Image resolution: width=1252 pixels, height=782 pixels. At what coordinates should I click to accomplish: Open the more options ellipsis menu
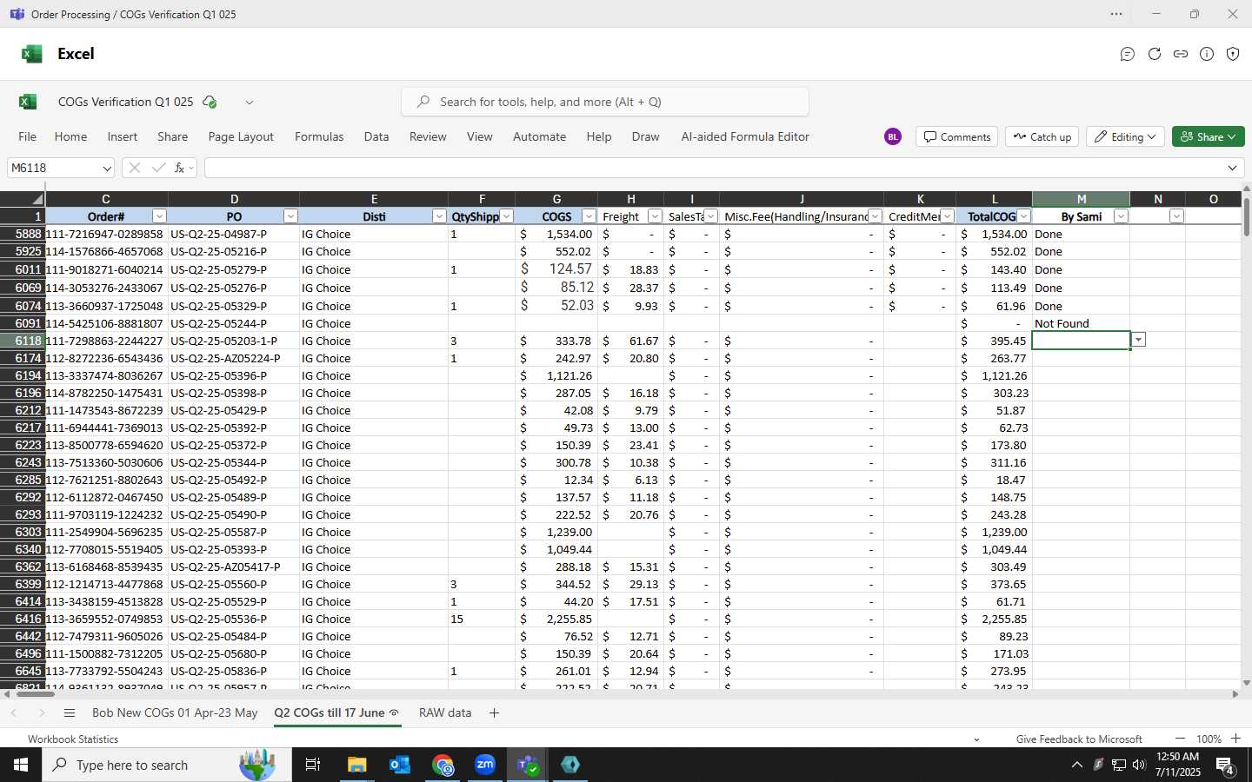pyautogui.click(x=1116, y=14)
